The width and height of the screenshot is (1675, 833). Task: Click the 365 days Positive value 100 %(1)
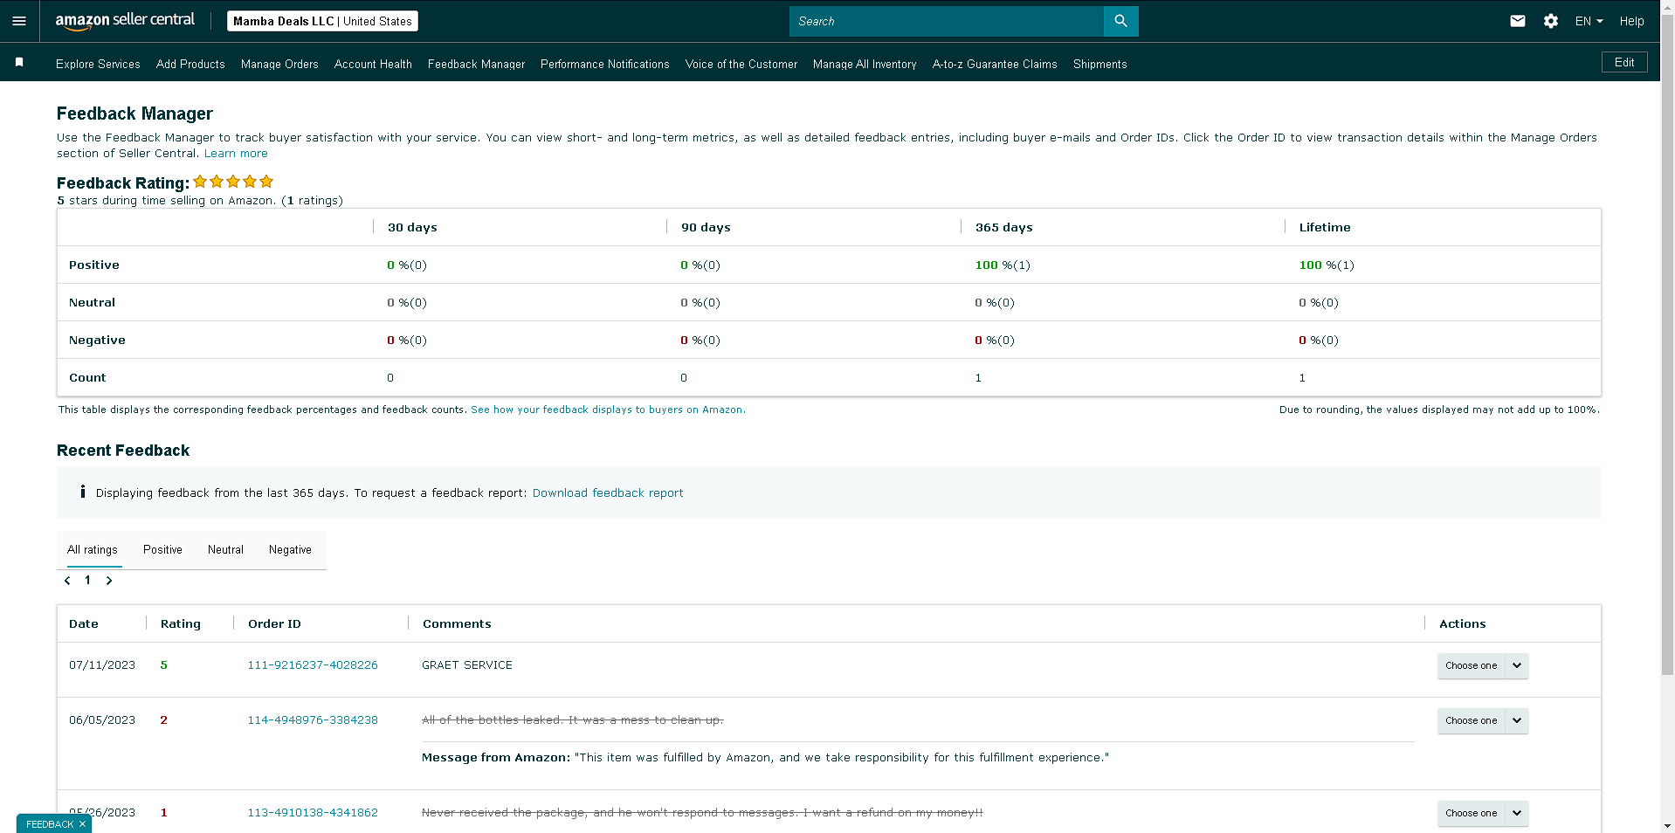[x=1003, y=265]
